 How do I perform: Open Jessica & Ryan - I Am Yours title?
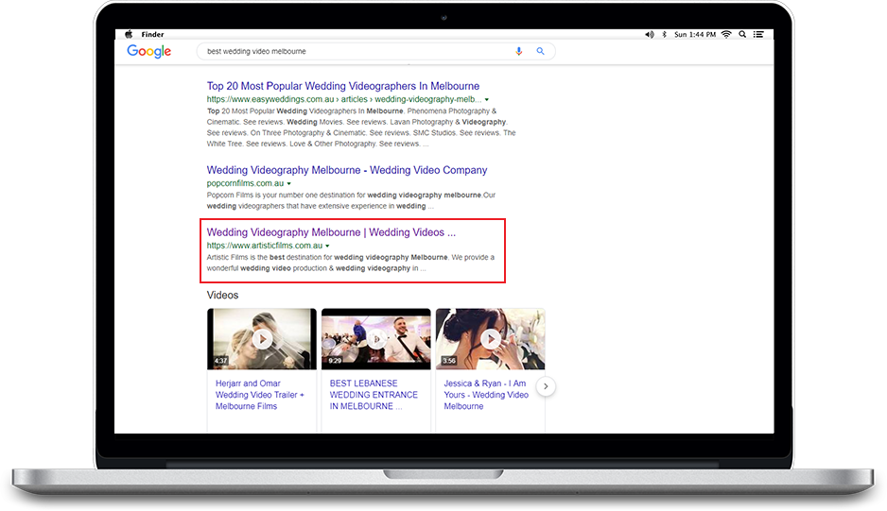point(486,395)
